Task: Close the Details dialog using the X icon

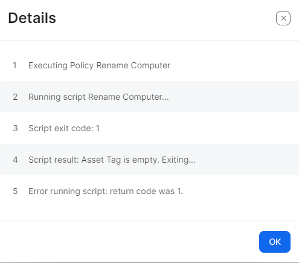Action: click(x=283, y=18)
